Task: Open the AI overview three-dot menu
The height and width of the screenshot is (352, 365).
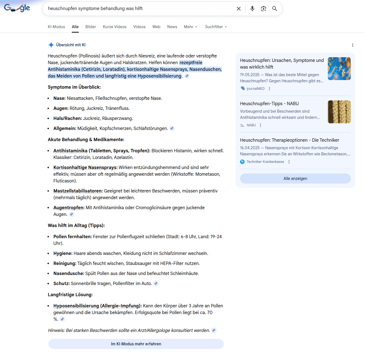Action: point(353,45)
